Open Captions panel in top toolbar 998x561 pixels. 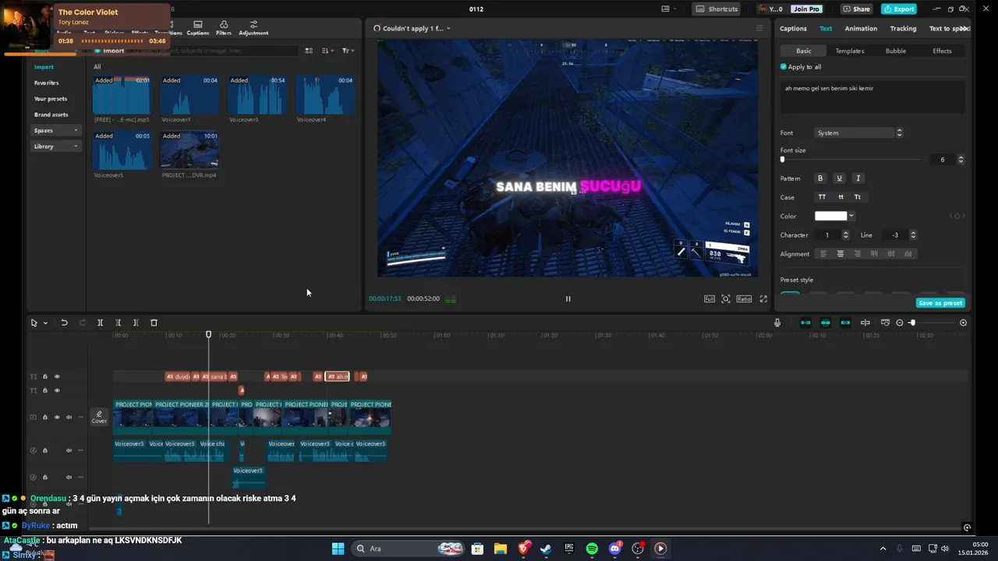[x=198, y=28]
